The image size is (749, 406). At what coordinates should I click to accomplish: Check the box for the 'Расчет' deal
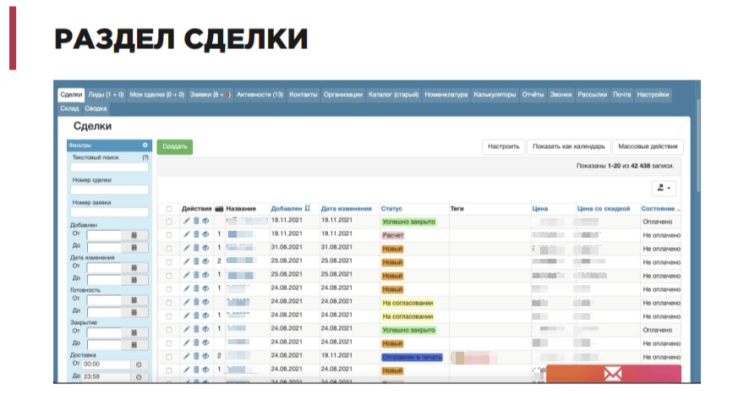(x=168, y=235)
